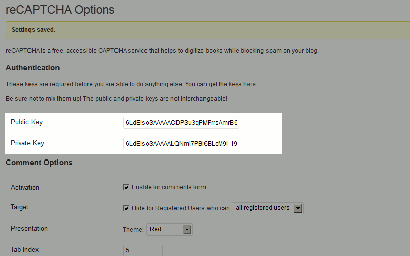
Task: Uncheck Enable for comments form checkbox
Action: click(x=126, y=187)
